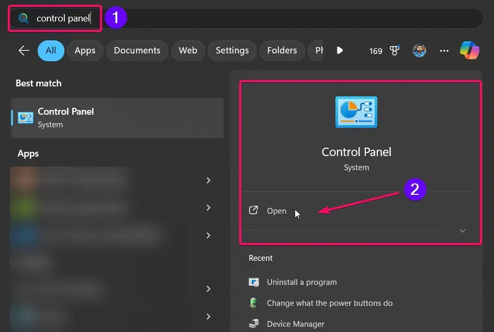Show more filters with the play arrow

pyautogui.click(x=340, y=50)
